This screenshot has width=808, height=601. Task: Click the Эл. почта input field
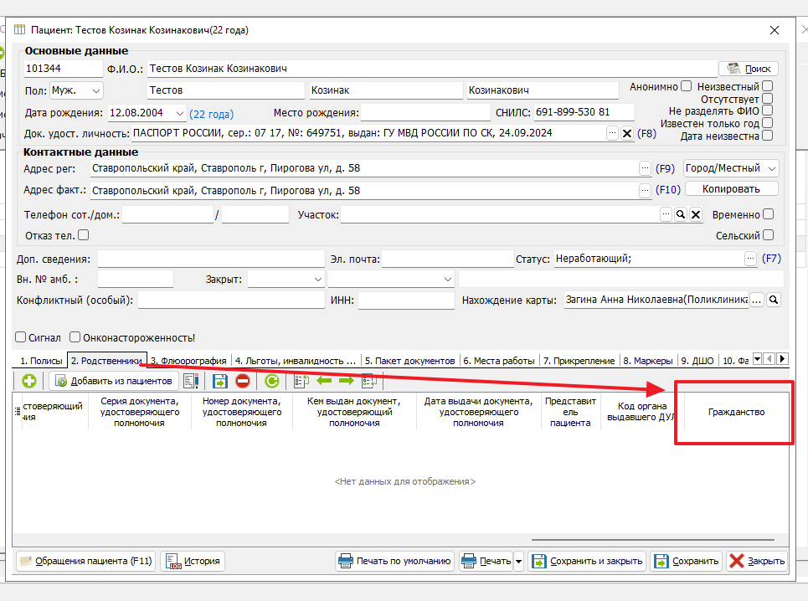pos(448,259)
